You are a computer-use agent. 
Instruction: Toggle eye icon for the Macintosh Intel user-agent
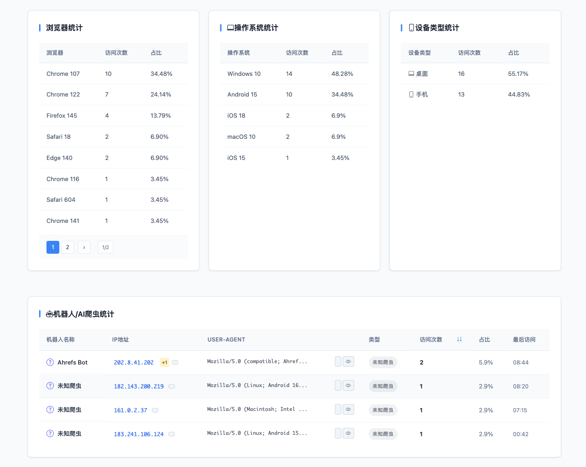click(349, 410)
